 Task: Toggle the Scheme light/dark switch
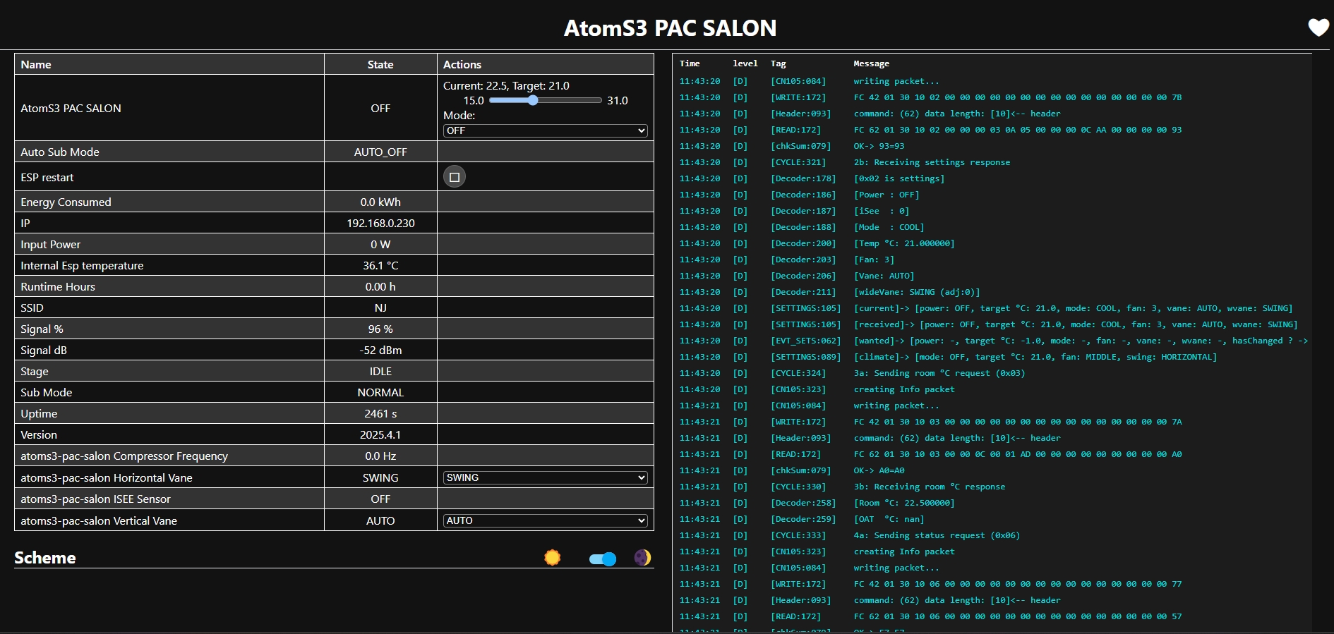point(603,559)
